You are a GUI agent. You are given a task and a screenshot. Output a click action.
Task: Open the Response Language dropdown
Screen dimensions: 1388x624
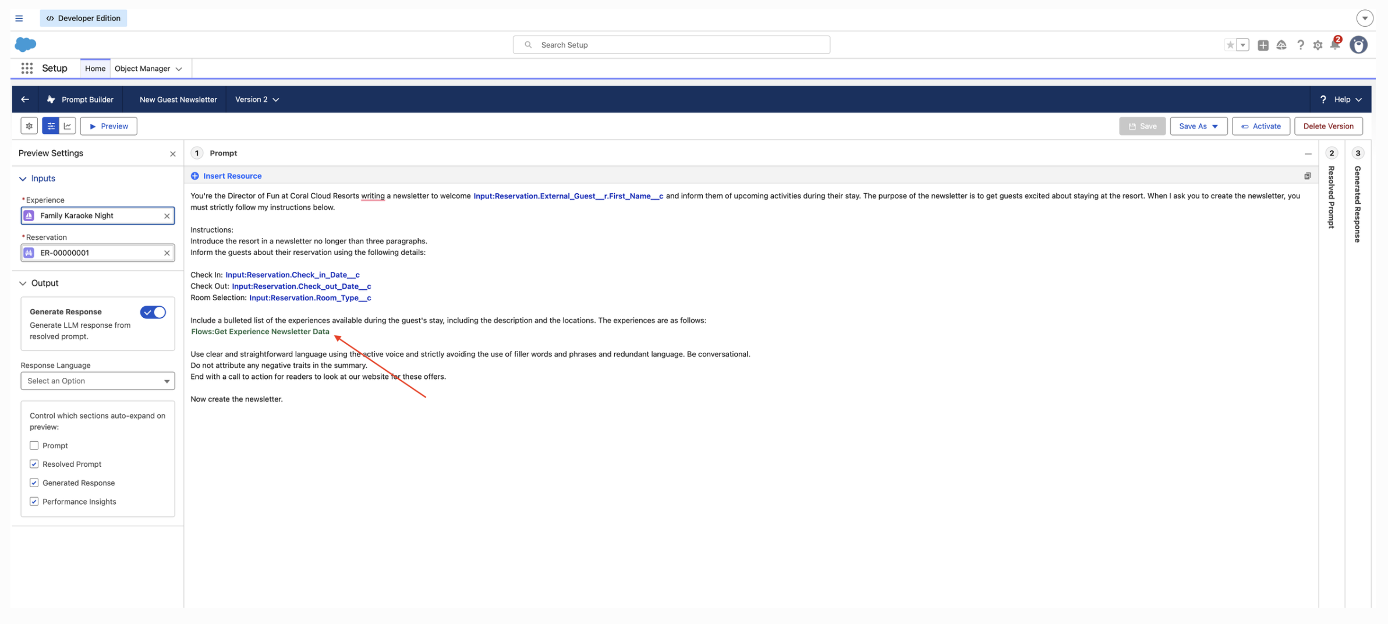point(97,381)
